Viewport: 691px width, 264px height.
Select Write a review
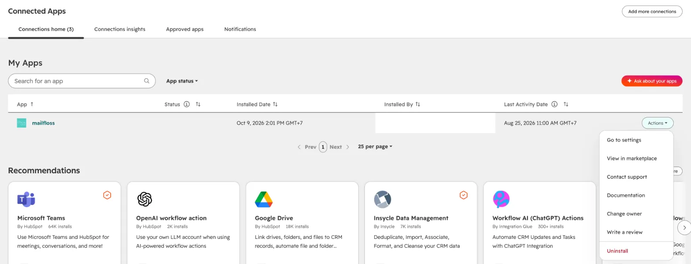pos(636,232)
